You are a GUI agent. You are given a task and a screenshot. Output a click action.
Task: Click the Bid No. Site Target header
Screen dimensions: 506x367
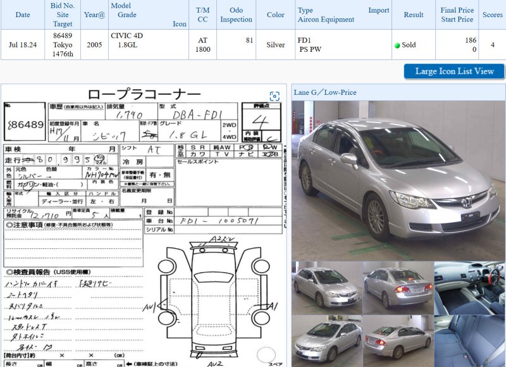pos(63,15)
